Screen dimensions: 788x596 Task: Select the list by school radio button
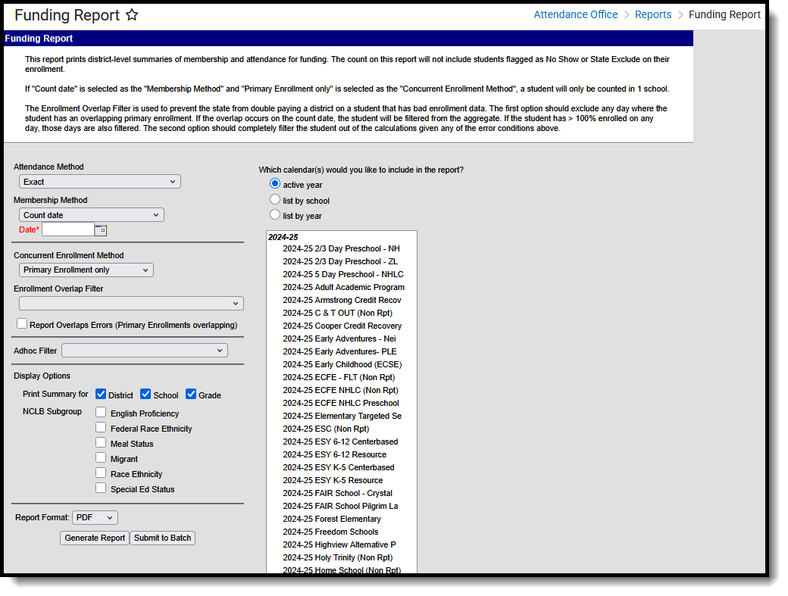275,199
